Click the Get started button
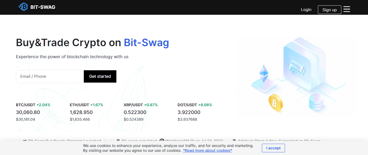The width and height of the screenshot is (368, 155). point(100,76)
